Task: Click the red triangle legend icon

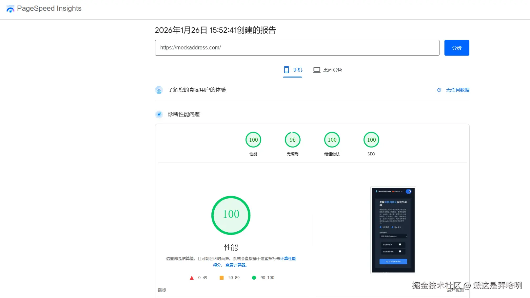Action: pos(192,277)
